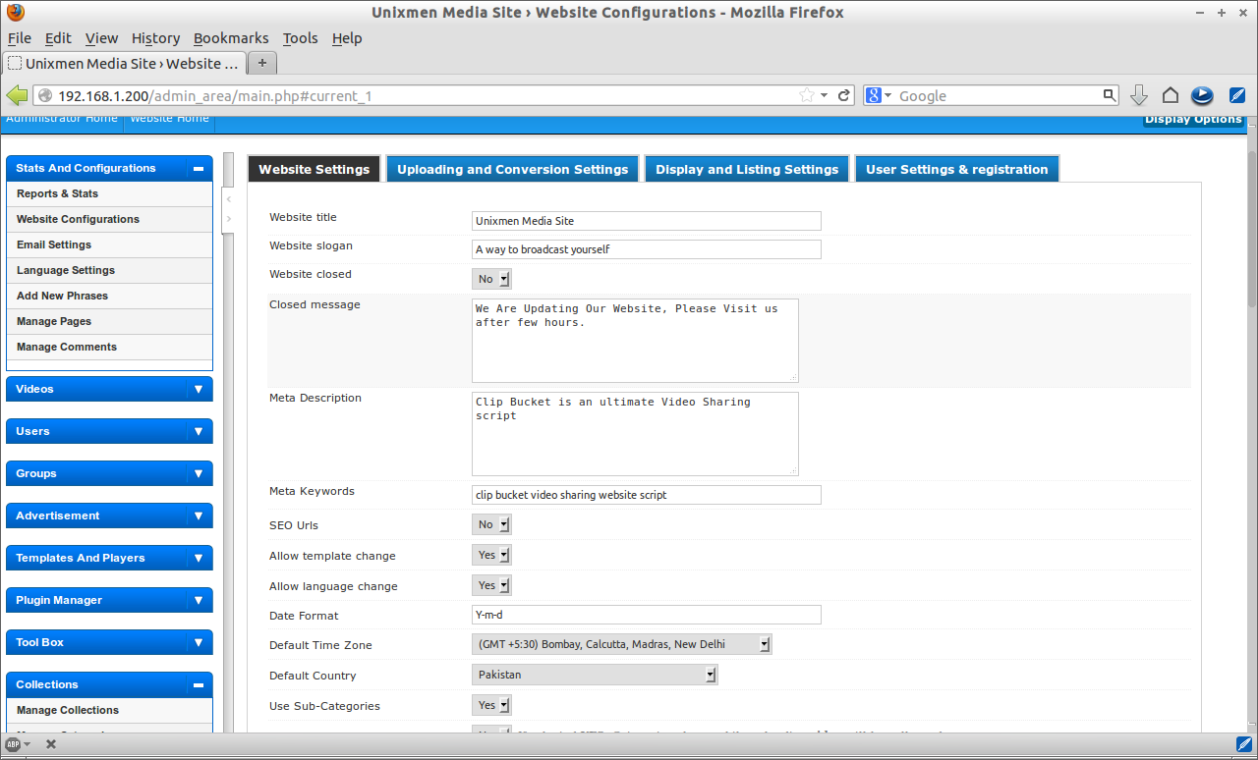This screenshot has width=1258, height=760.
Task: Click the reload page icon
Action: point(844,95)
